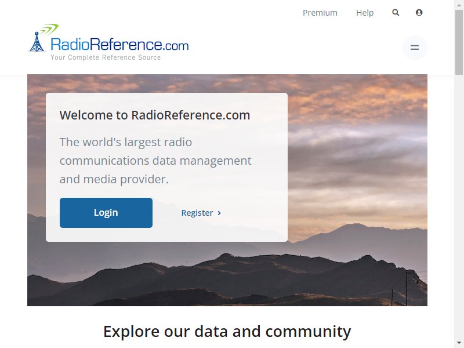Click the 'Explore our data and community' heading
Screen dimensions: 464x348
click(x=227, y=331)
